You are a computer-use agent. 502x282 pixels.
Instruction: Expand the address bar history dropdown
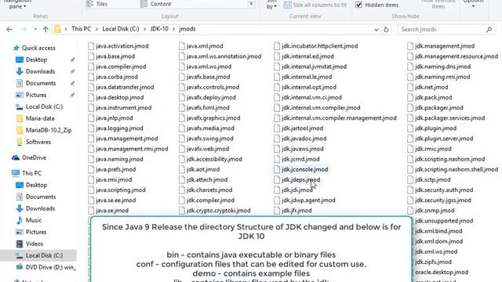pos(376,30)
